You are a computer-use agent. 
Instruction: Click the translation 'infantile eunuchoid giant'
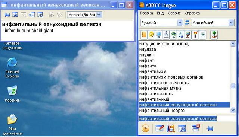[29, 31]
